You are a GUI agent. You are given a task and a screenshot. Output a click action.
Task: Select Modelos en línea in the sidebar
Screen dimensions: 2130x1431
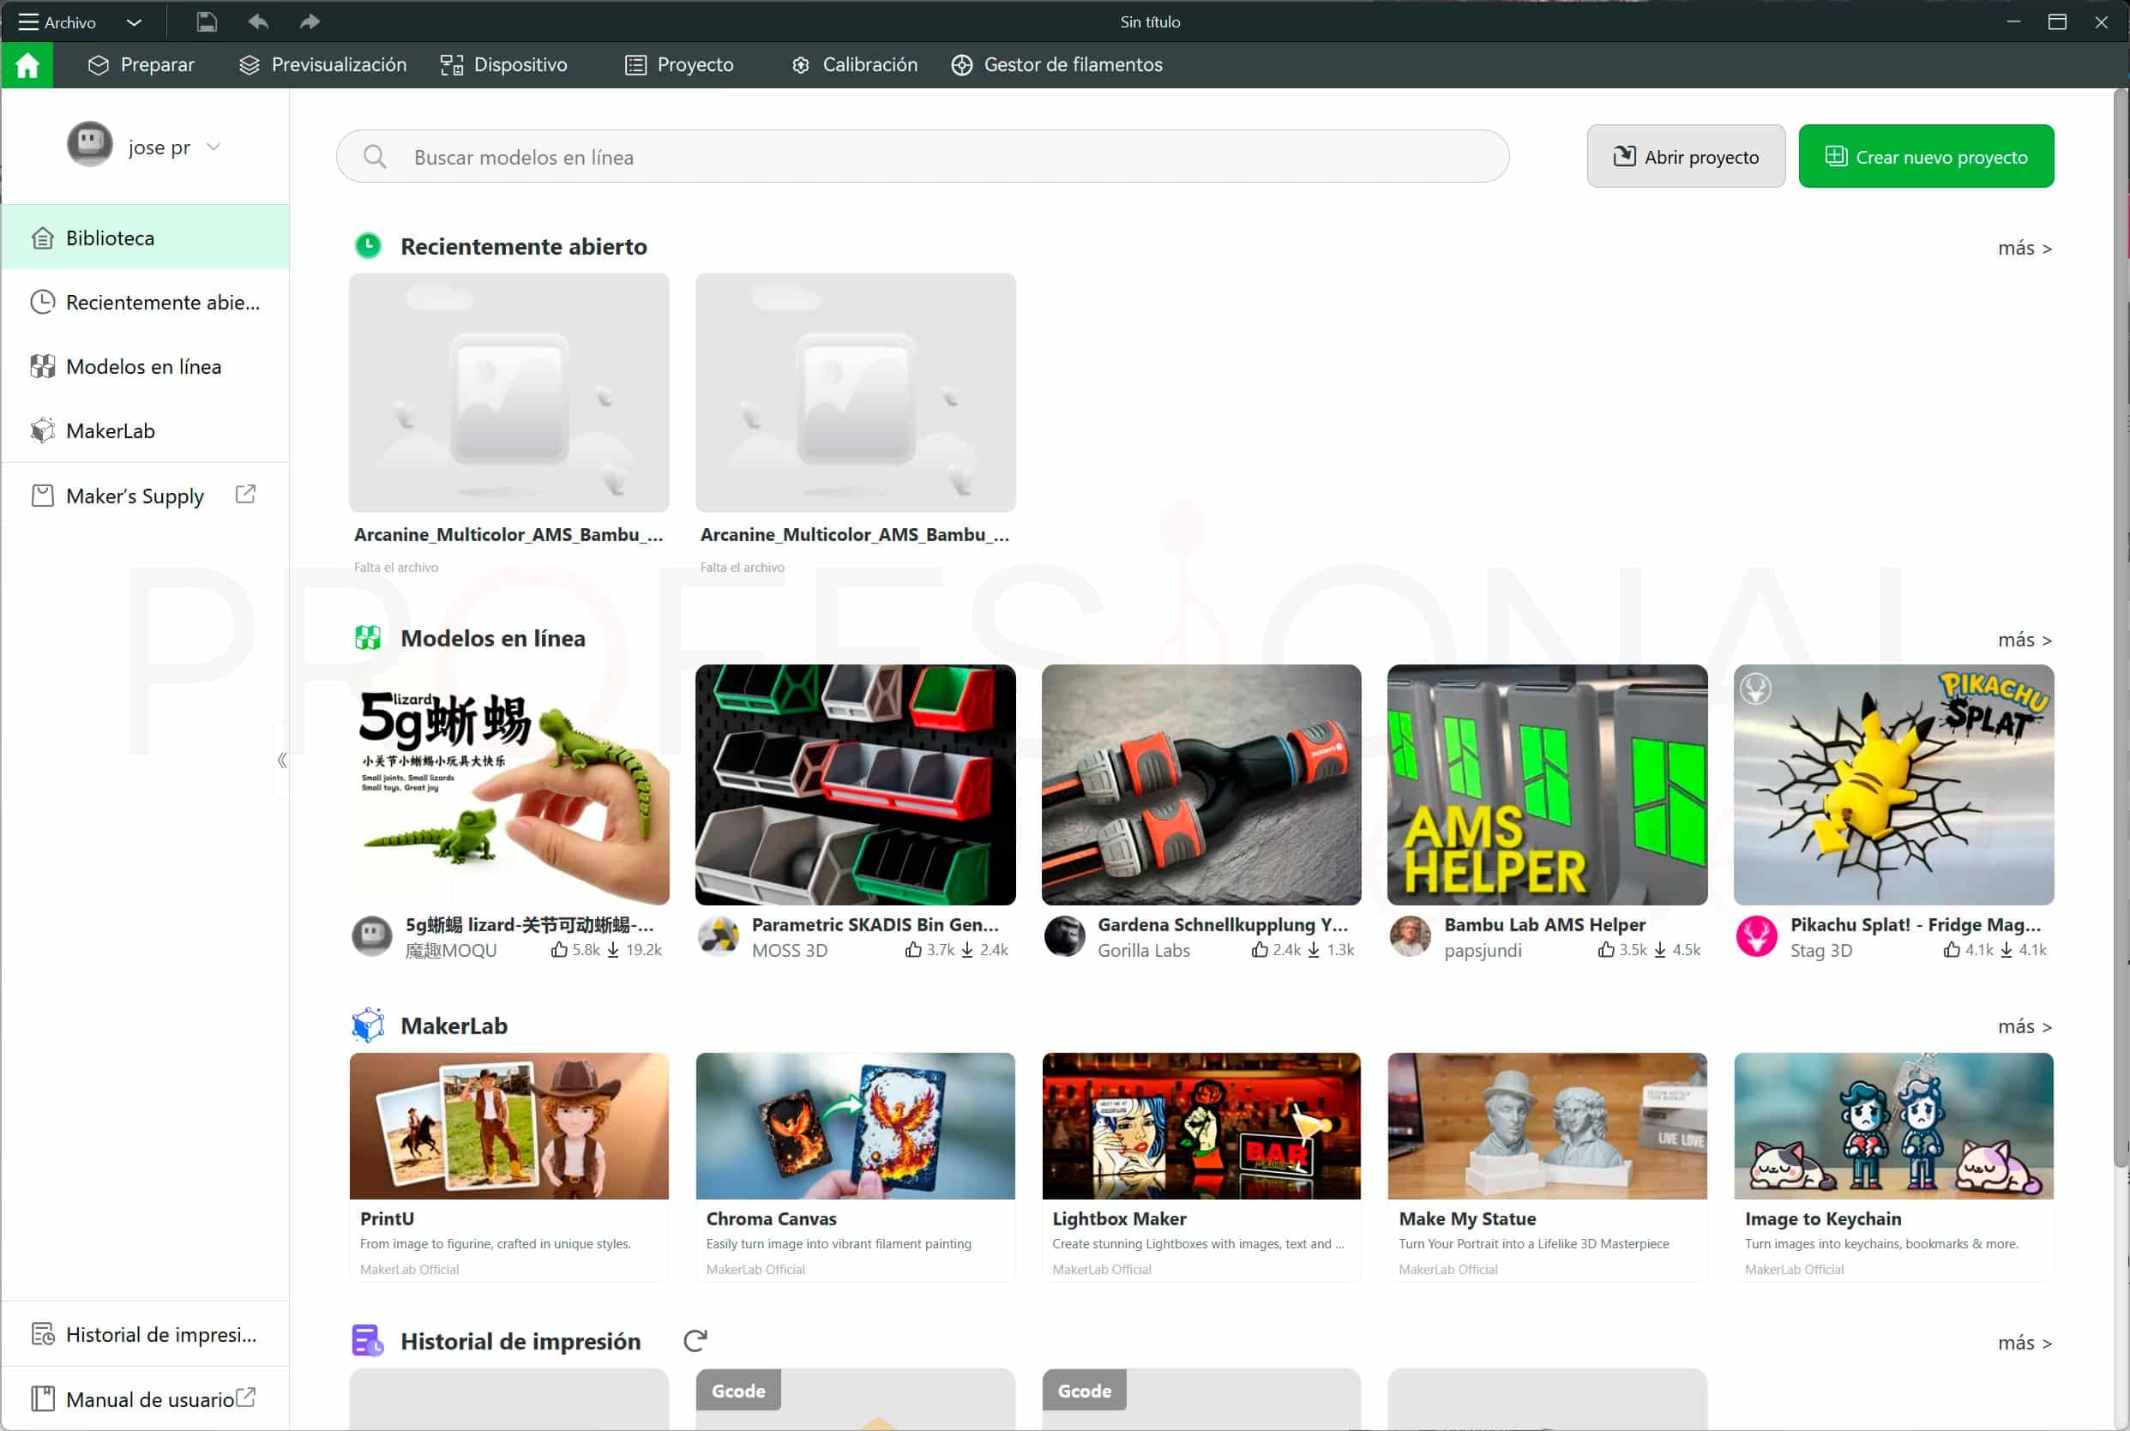(145, 366)
